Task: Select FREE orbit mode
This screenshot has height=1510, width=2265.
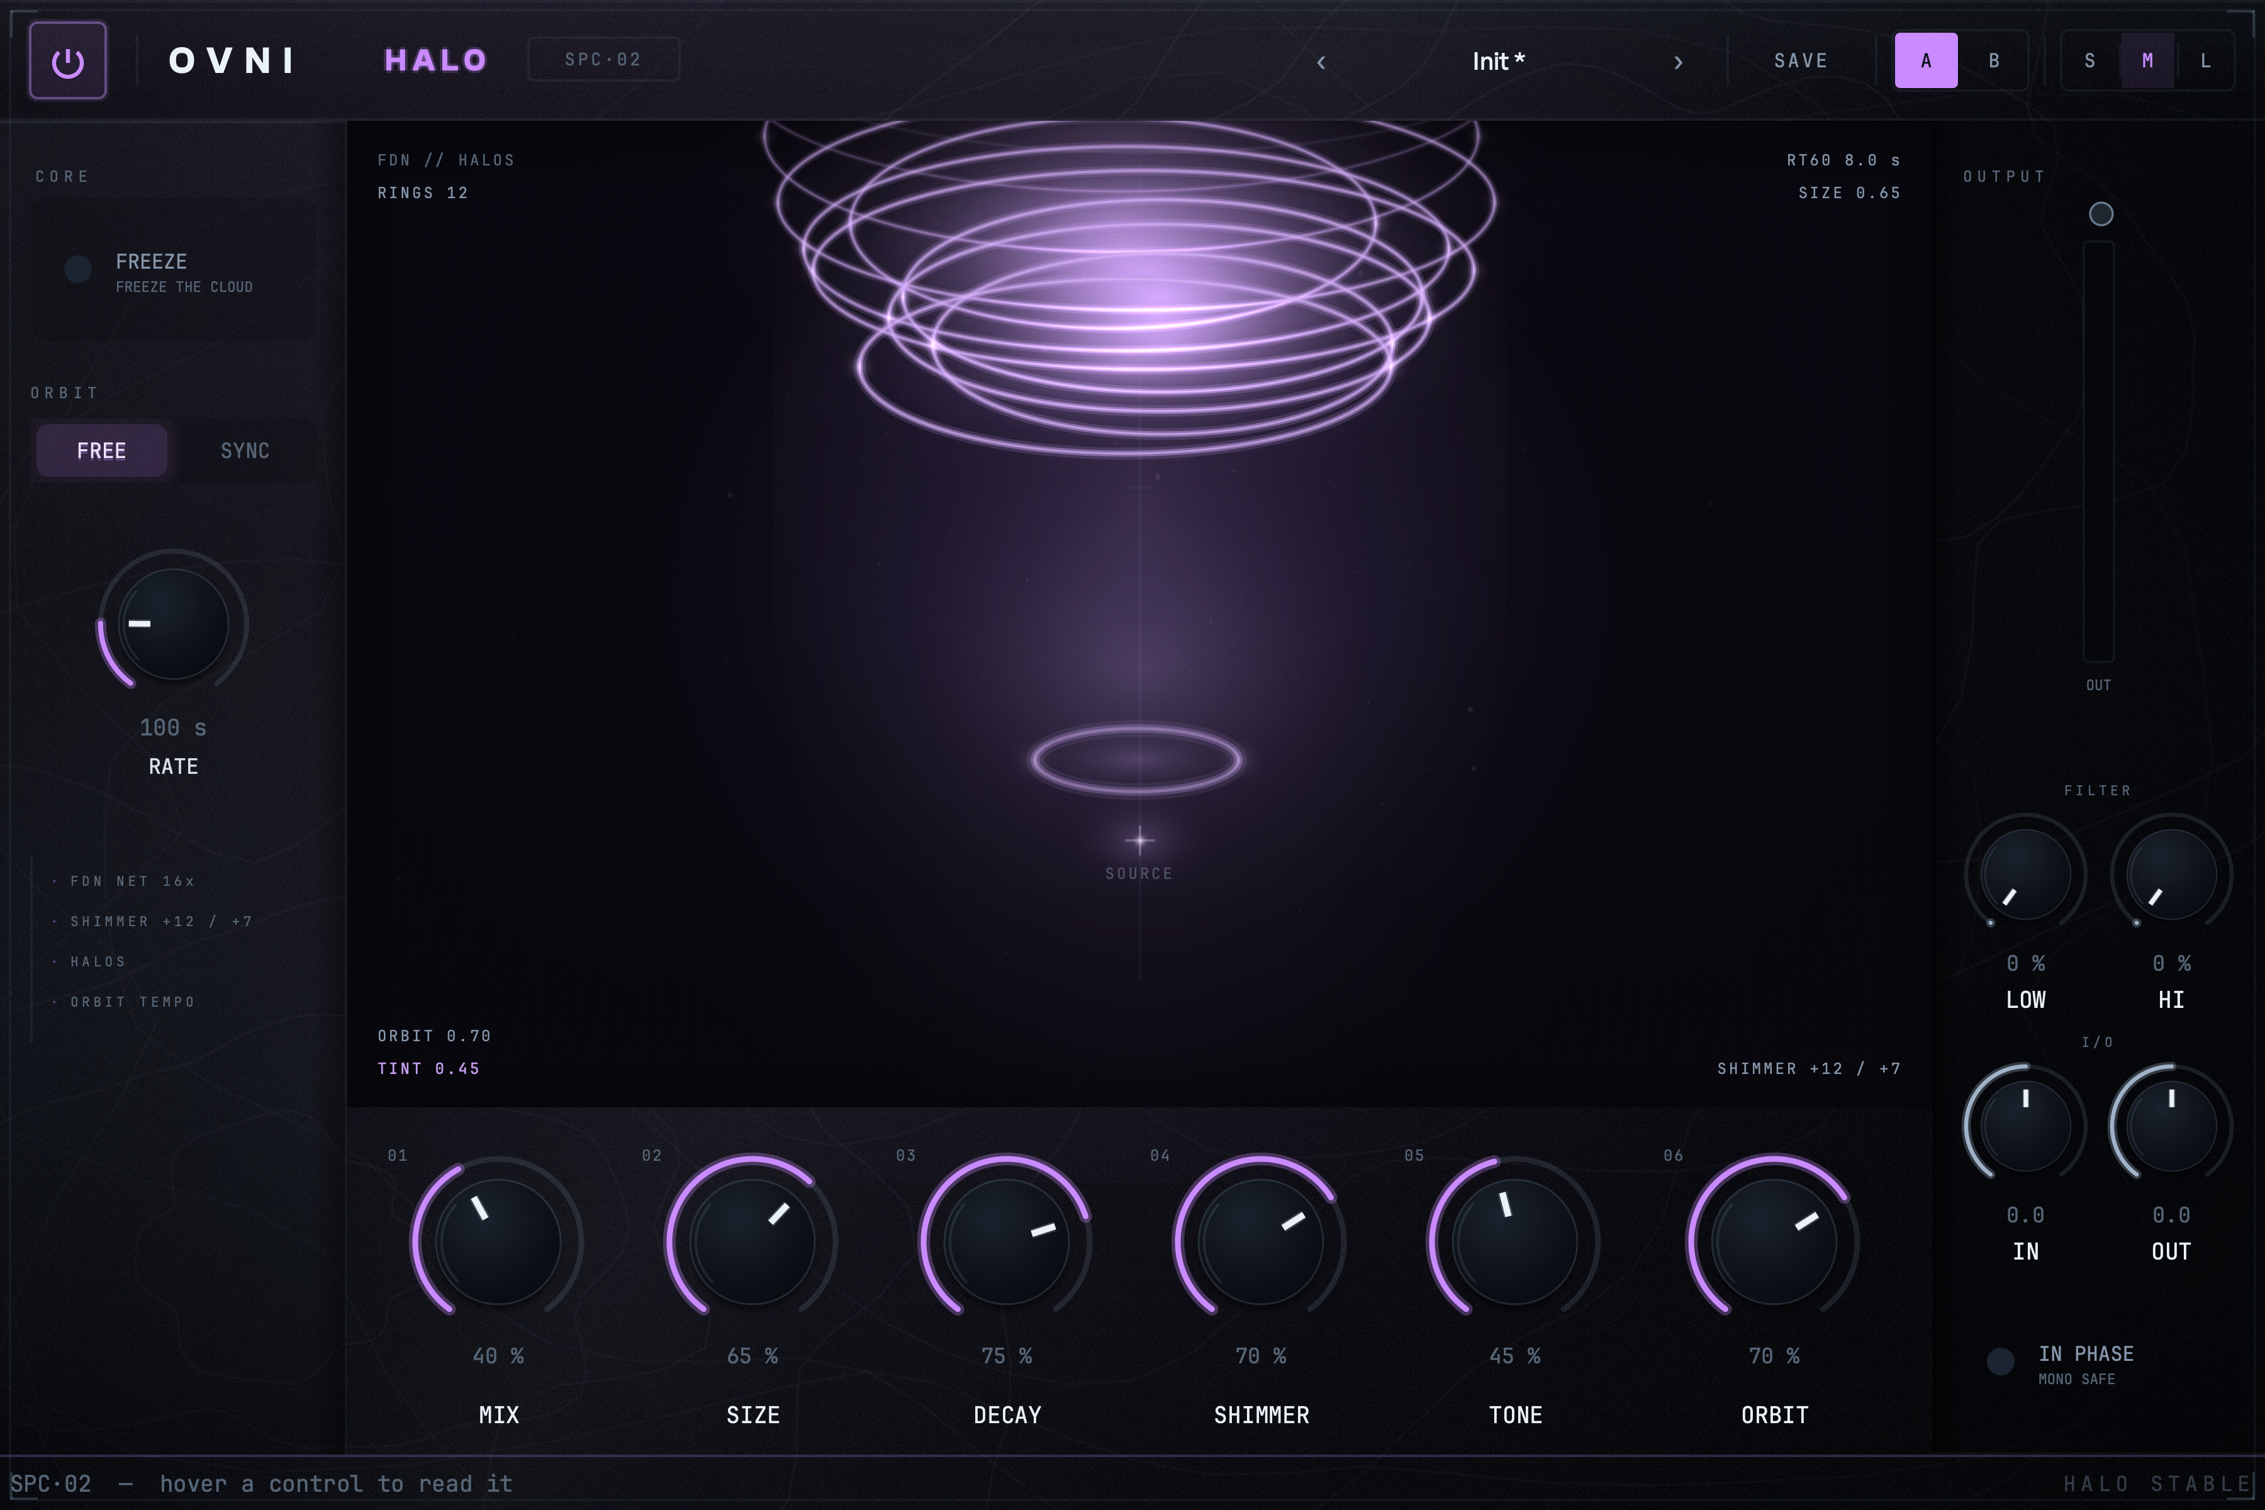Action: (x=101, y=450)
